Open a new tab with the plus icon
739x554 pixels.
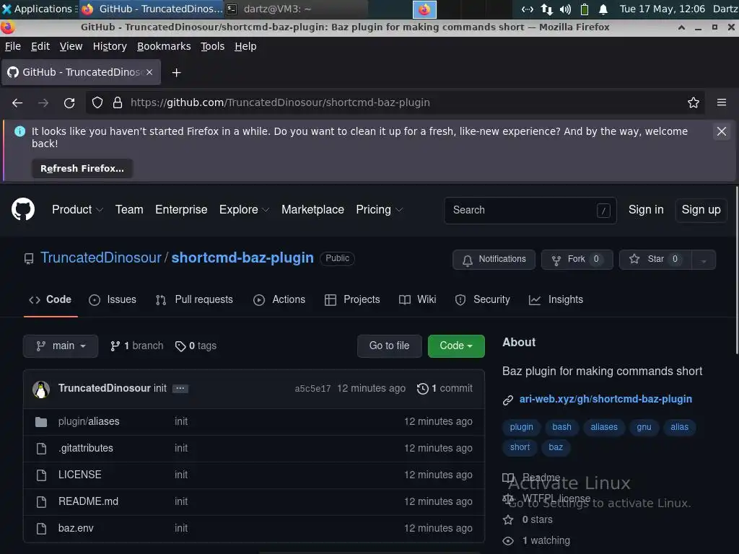176,73
